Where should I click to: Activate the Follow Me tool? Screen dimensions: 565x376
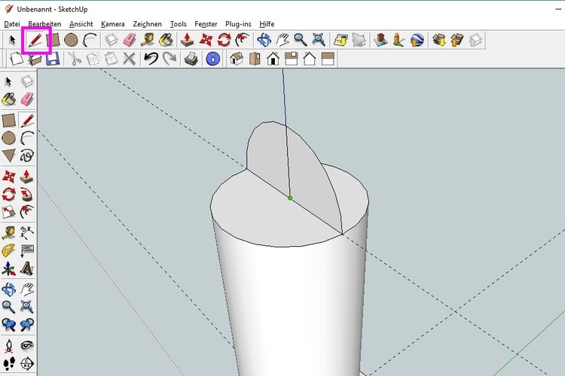(27, 195)
